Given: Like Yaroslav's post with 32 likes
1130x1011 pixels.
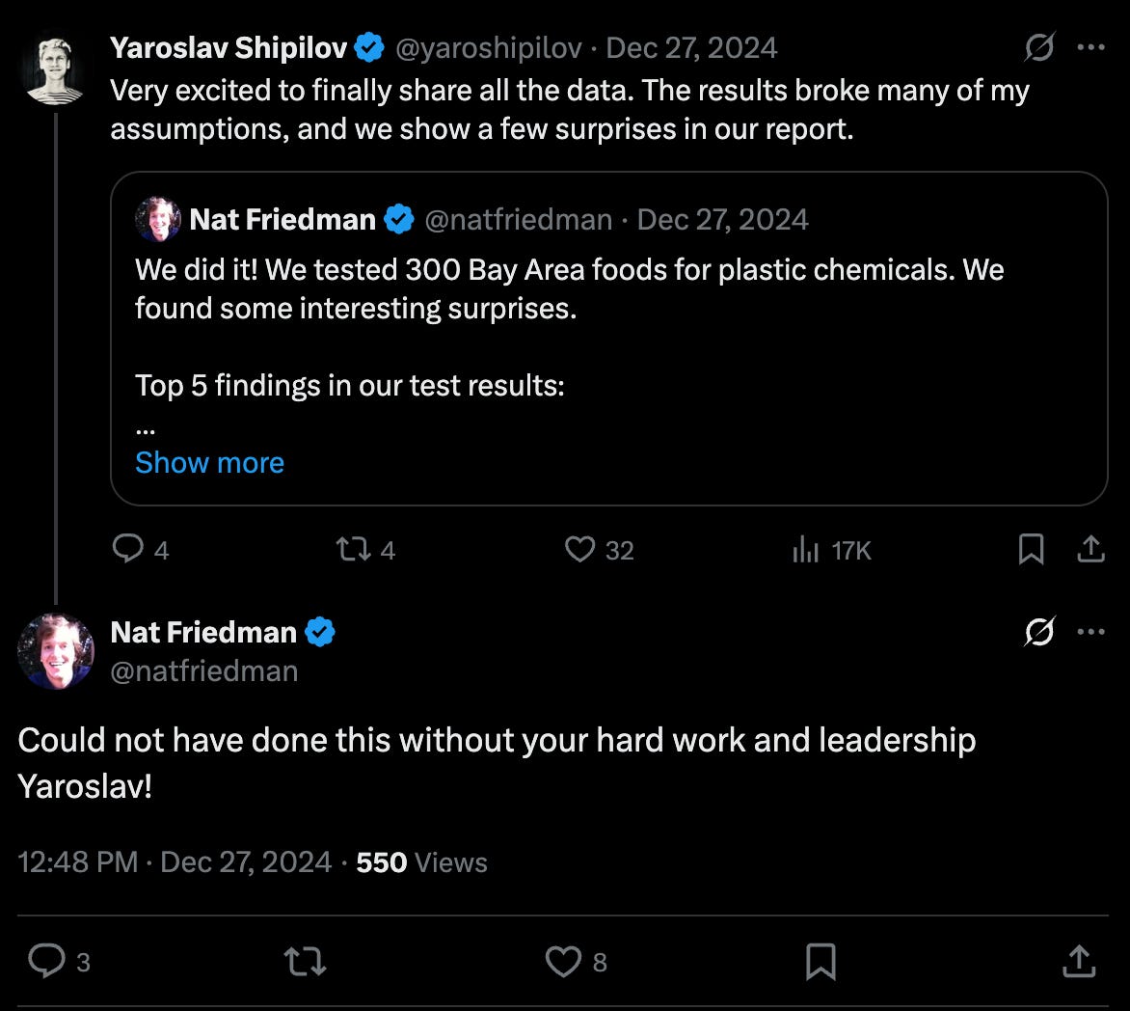Looking at the screenshot, I should [579, 549].
